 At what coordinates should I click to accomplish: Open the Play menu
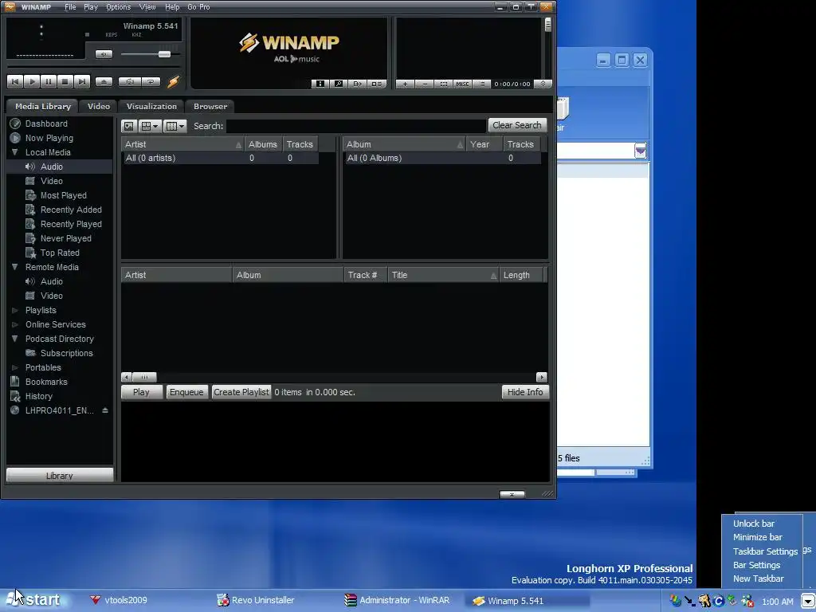pos(91,6)
